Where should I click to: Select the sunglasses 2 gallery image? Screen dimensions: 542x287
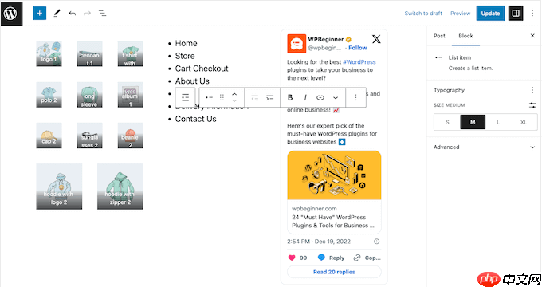tap(89, 136)
